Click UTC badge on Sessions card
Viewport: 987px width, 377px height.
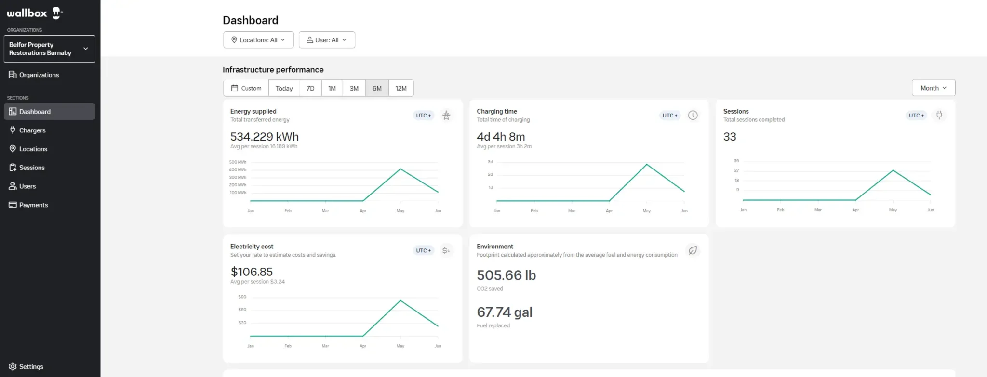[x=917, y=116]
